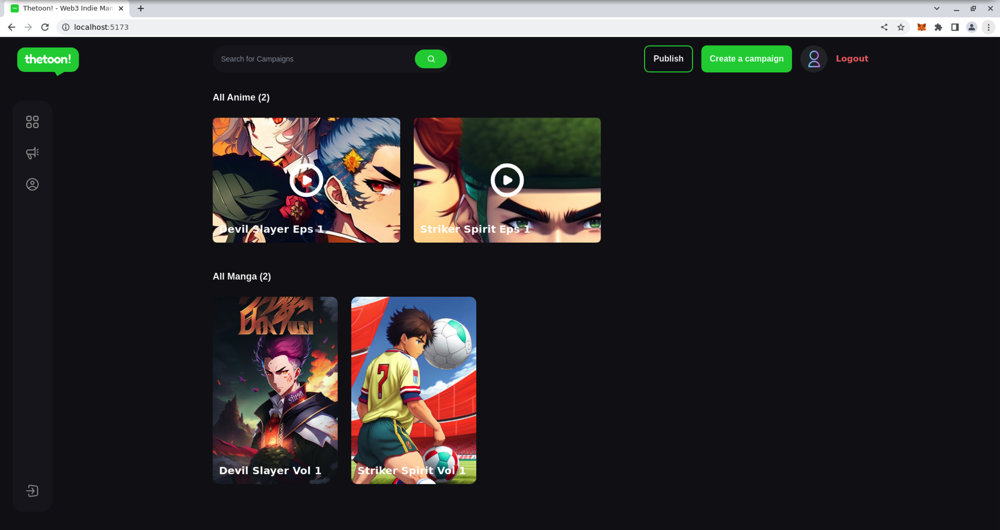
Task: Click the Search for Campaigns input field
Action: [313, 58]
